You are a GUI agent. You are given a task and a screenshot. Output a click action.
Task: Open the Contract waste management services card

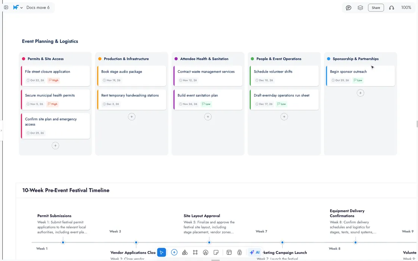[208, 76]
